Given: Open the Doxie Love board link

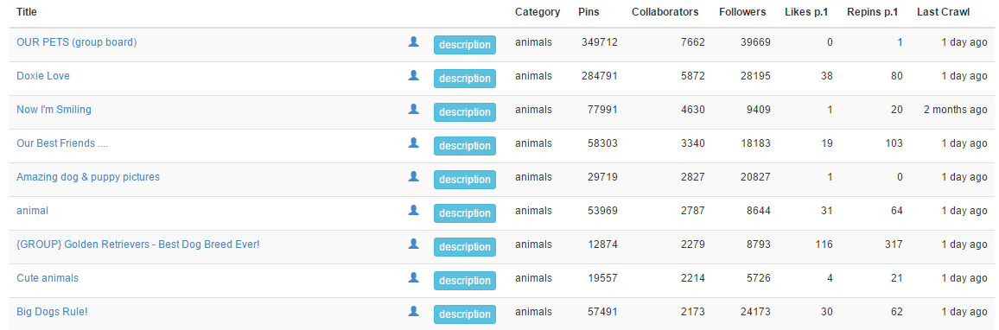Looking at the screenshot, I should [x=43, y=76].
